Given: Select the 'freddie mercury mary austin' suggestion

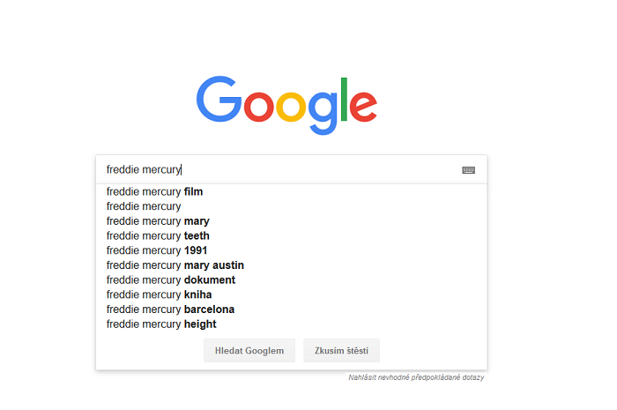Looking at the screenshot, I should point(175,265).
